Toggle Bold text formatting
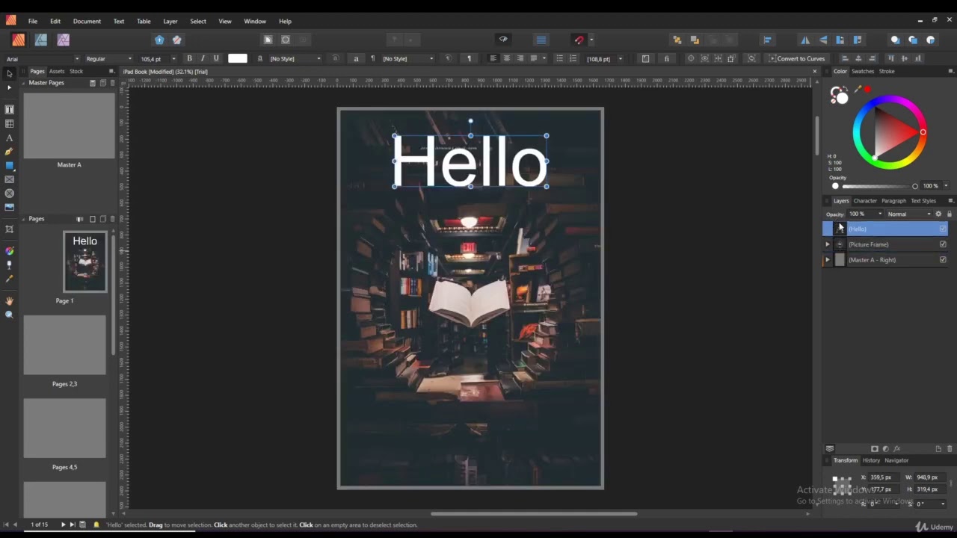 189,58
